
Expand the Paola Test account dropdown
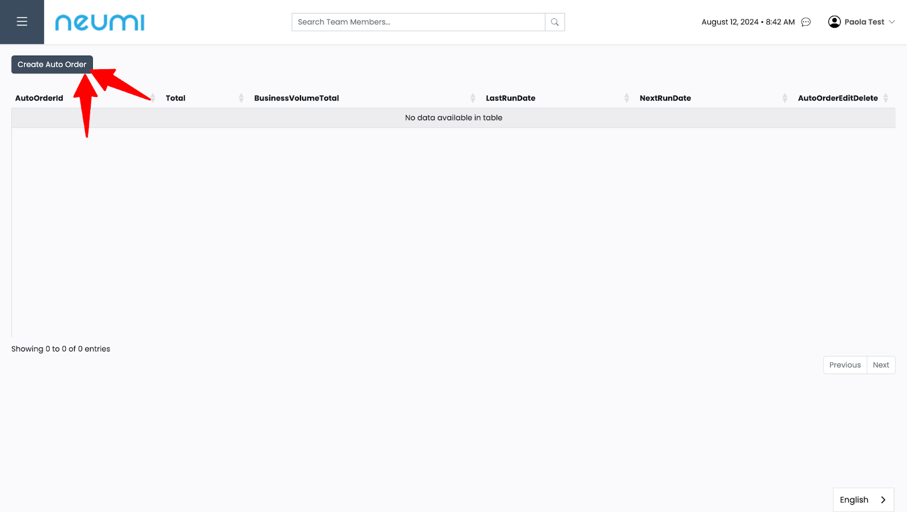pos(892,22)
